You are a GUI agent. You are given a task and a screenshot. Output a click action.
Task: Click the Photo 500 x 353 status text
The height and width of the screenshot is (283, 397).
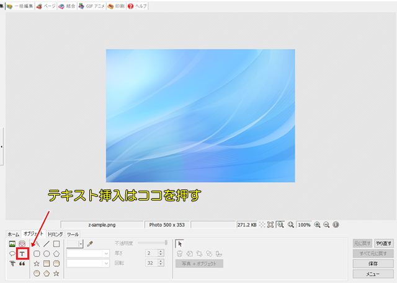[167, 225]
